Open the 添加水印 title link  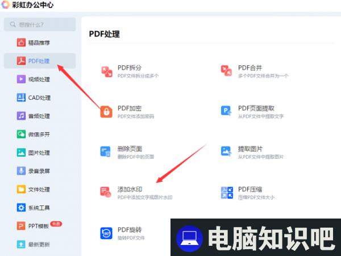[130, 189]
